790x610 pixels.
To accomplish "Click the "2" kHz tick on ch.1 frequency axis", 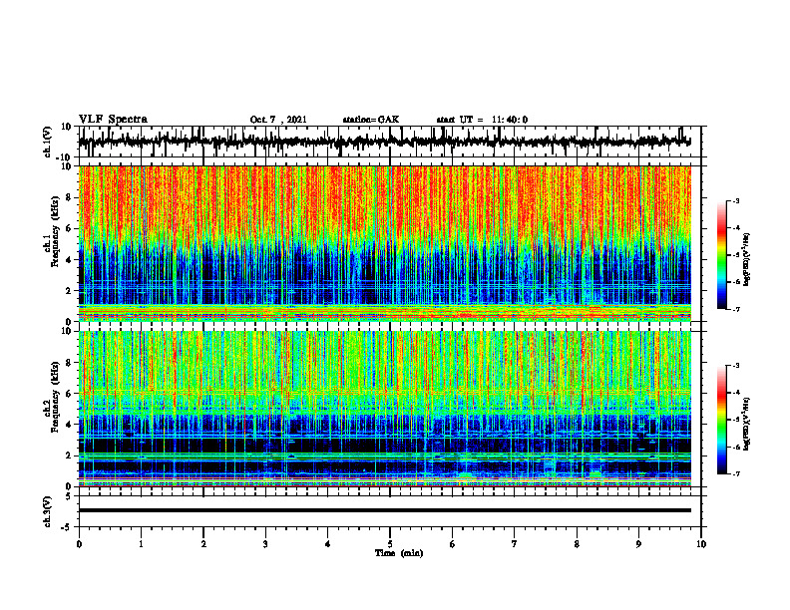I will point(69,290).
